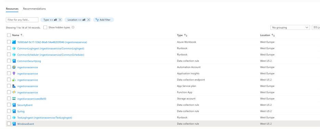320x129 pixels.
Task: Click the Azure Workbook icon in first row
Action: point(14,42)
